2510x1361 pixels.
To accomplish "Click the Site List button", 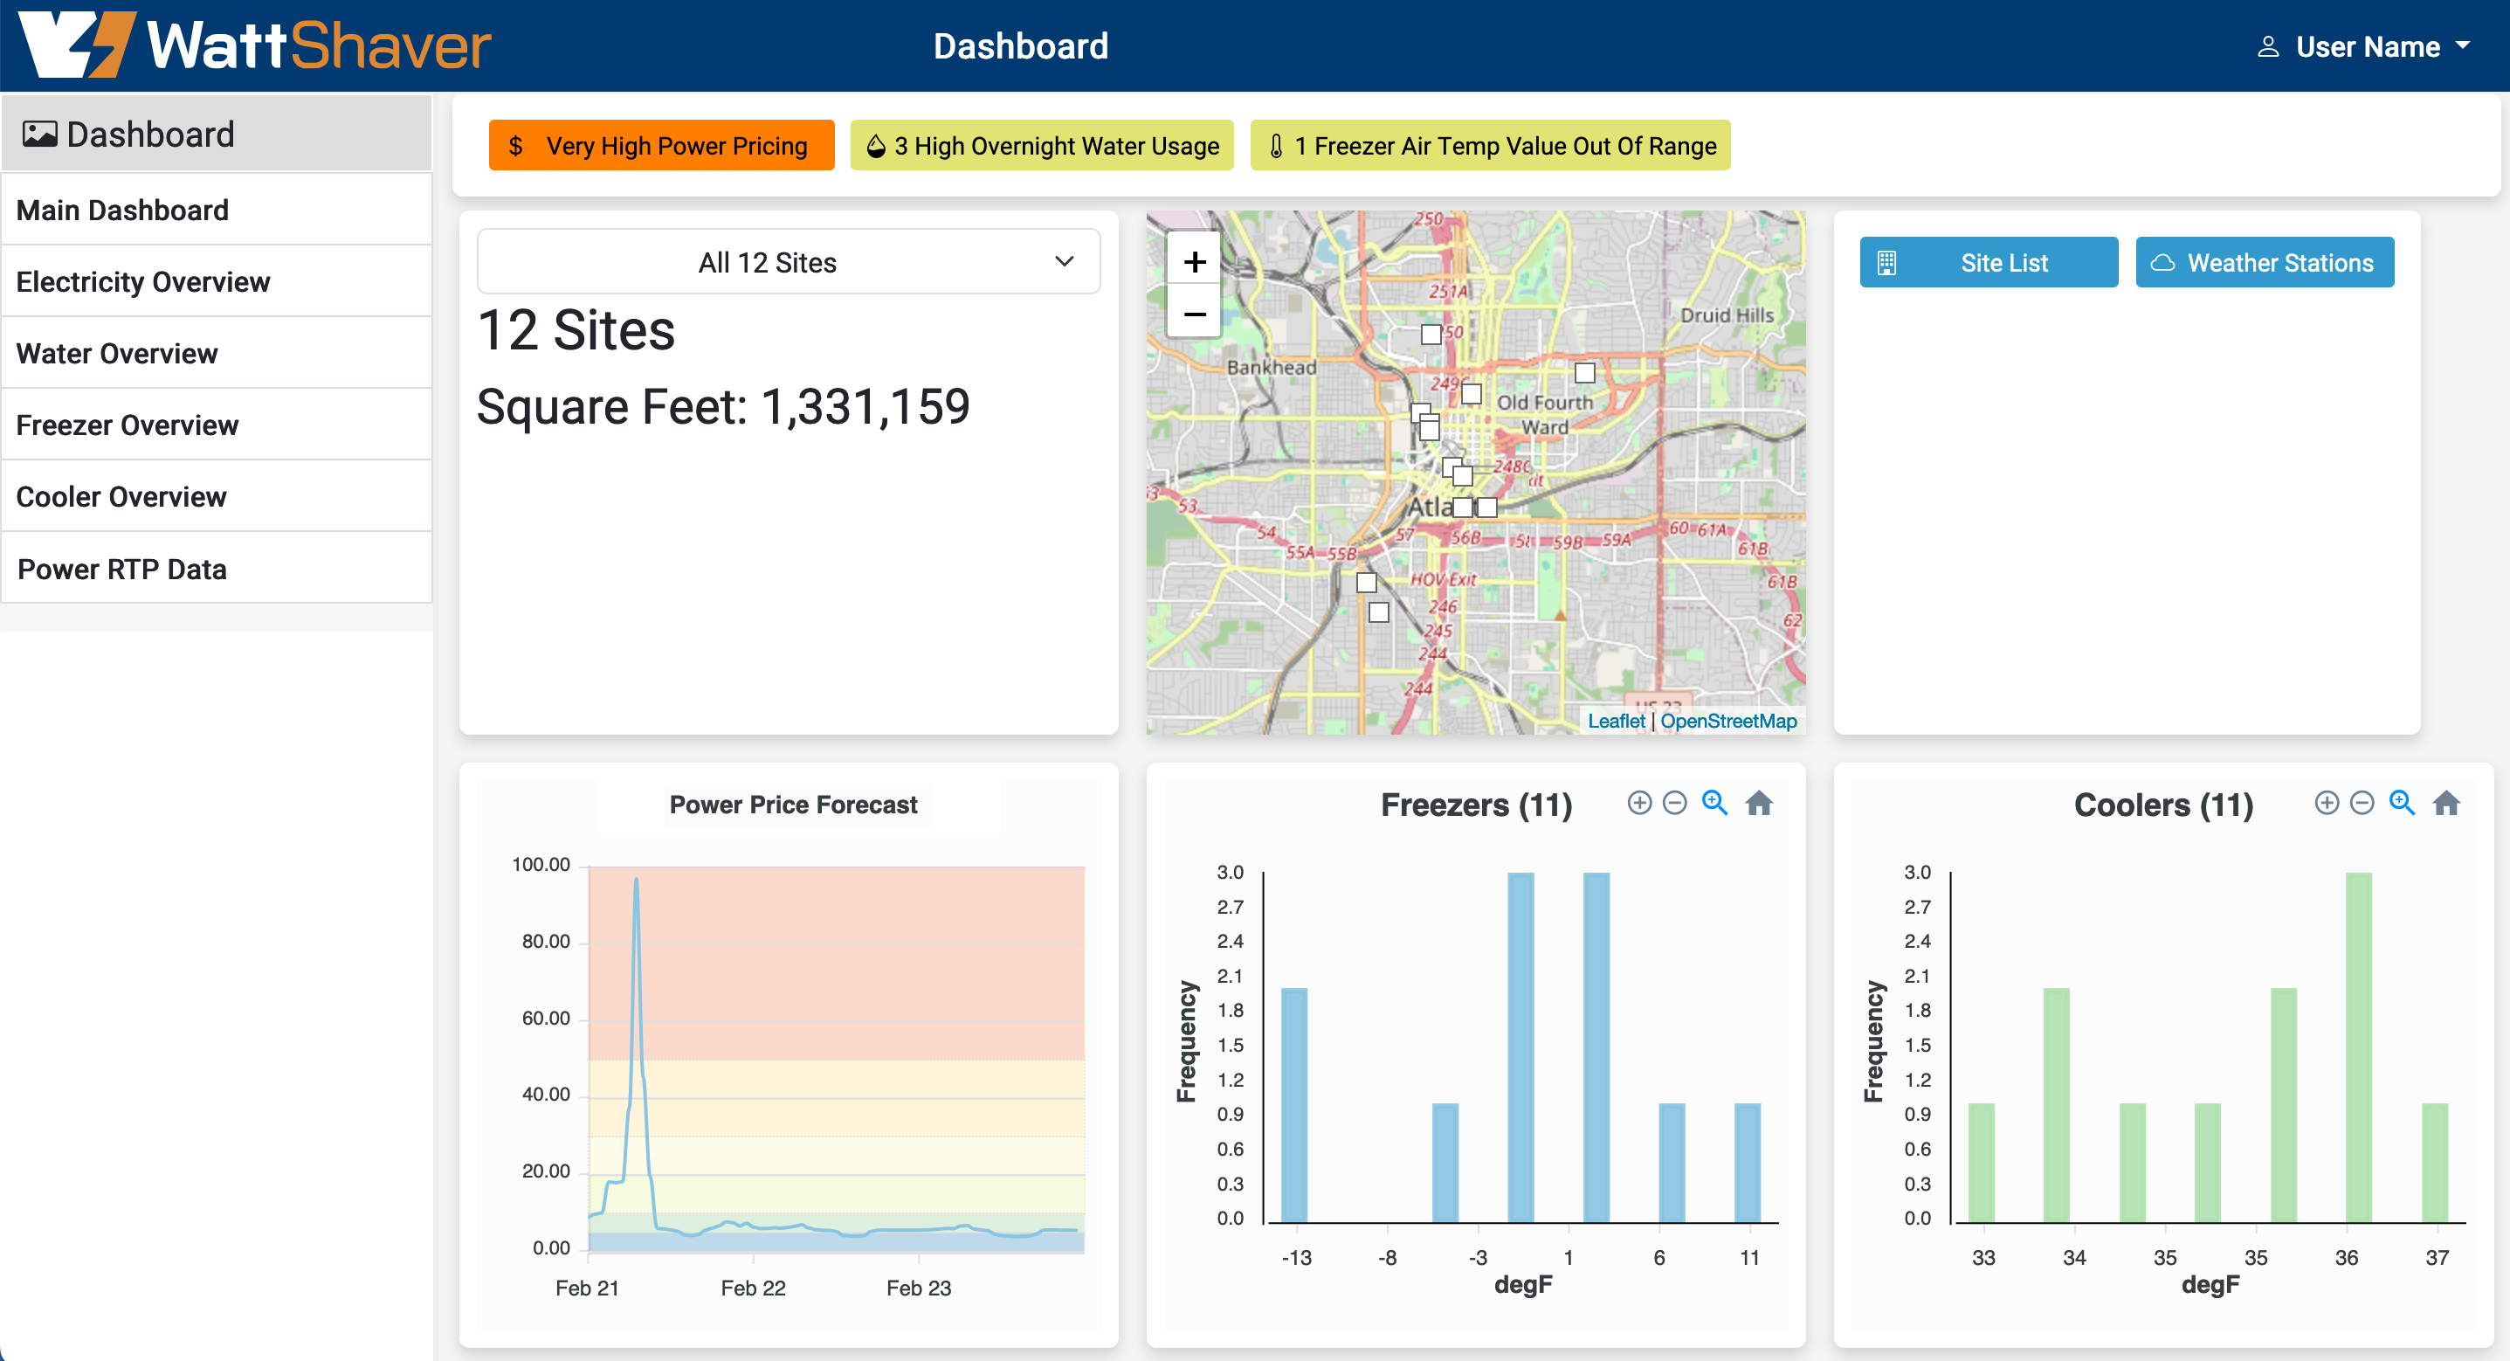I will click(x=1988, y=262).
